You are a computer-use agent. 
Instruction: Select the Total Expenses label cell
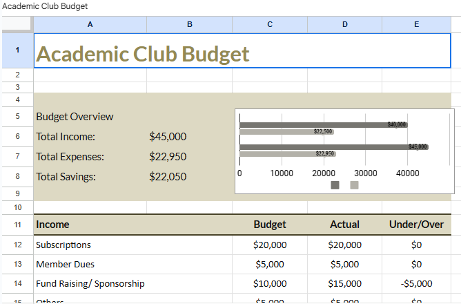coord(70,157)
